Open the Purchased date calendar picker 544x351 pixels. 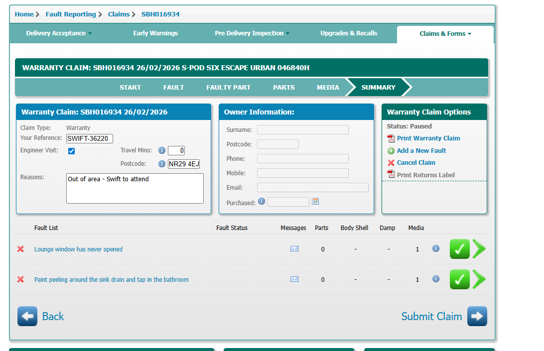[x=315, y=202]
